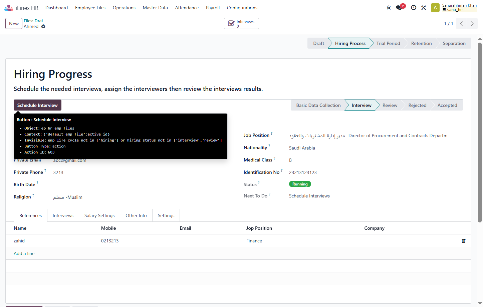
Task: Switch to the Other Info tab
Action: pos(136,215)
